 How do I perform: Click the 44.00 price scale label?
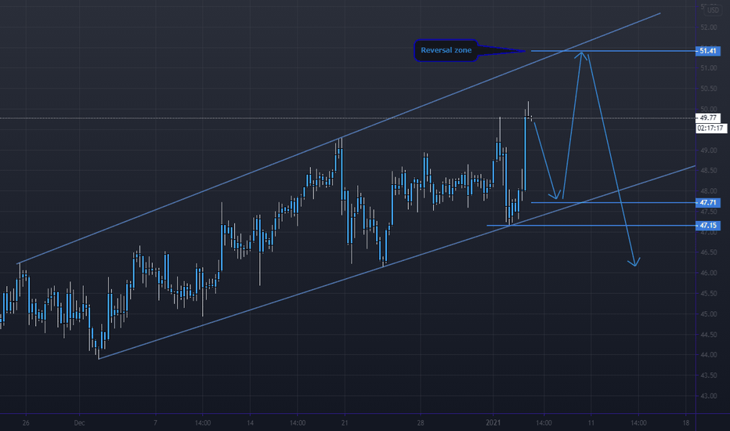point(708,355)
